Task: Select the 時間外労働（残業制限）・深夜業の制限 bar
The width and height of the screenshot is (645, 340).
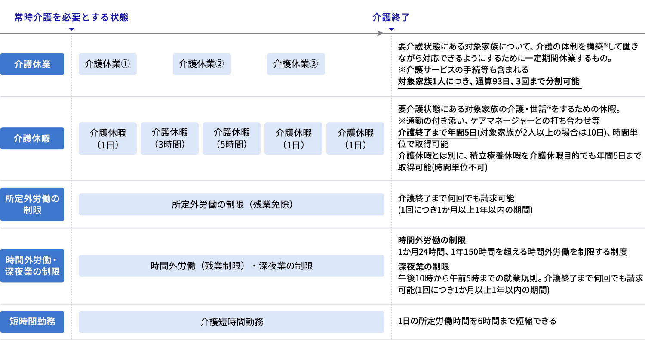Action: click(231, 266)
